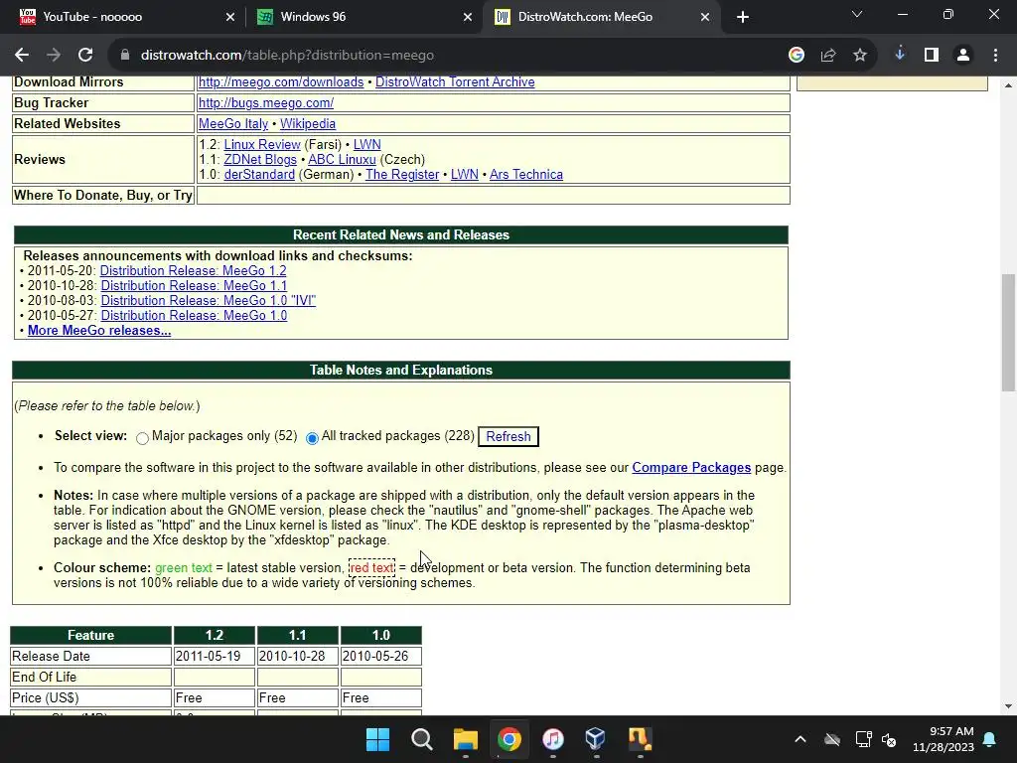Click the 2010-05-26 release date cell
This screenshot has height=763, width=1017.
380,657
